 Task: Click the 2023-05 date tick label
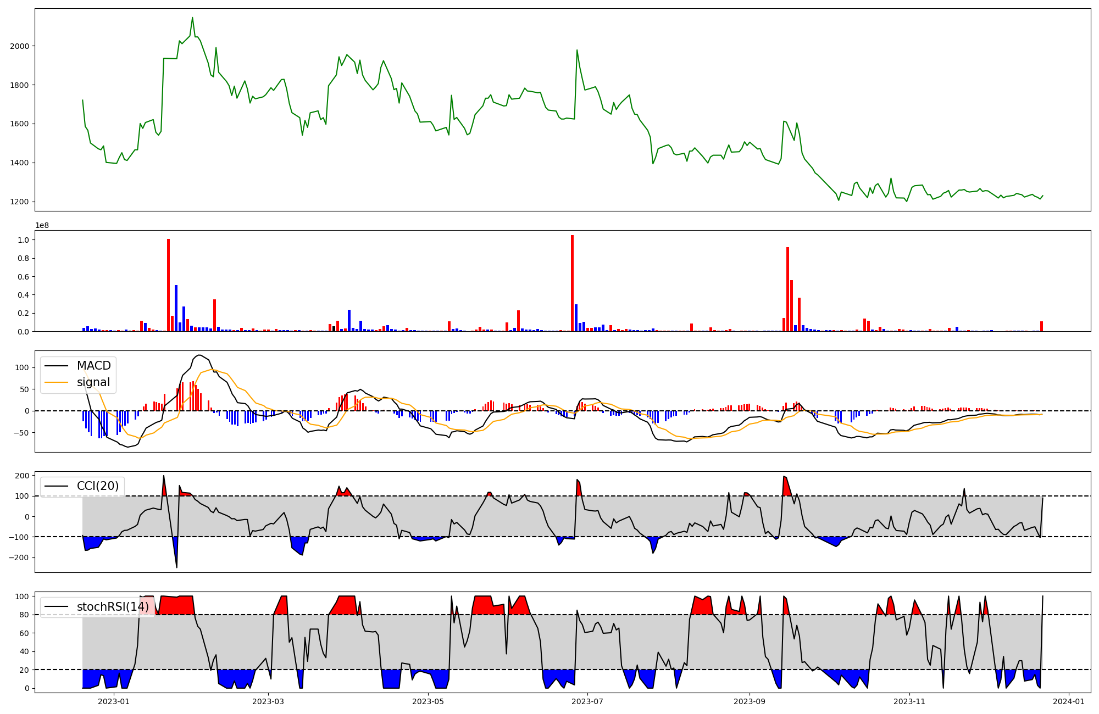(x=428, y=701)
